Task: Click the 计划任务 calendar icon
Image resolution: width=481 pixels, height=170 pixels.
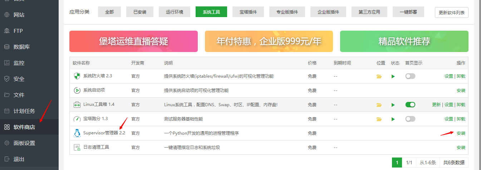Action: (7, 111)
